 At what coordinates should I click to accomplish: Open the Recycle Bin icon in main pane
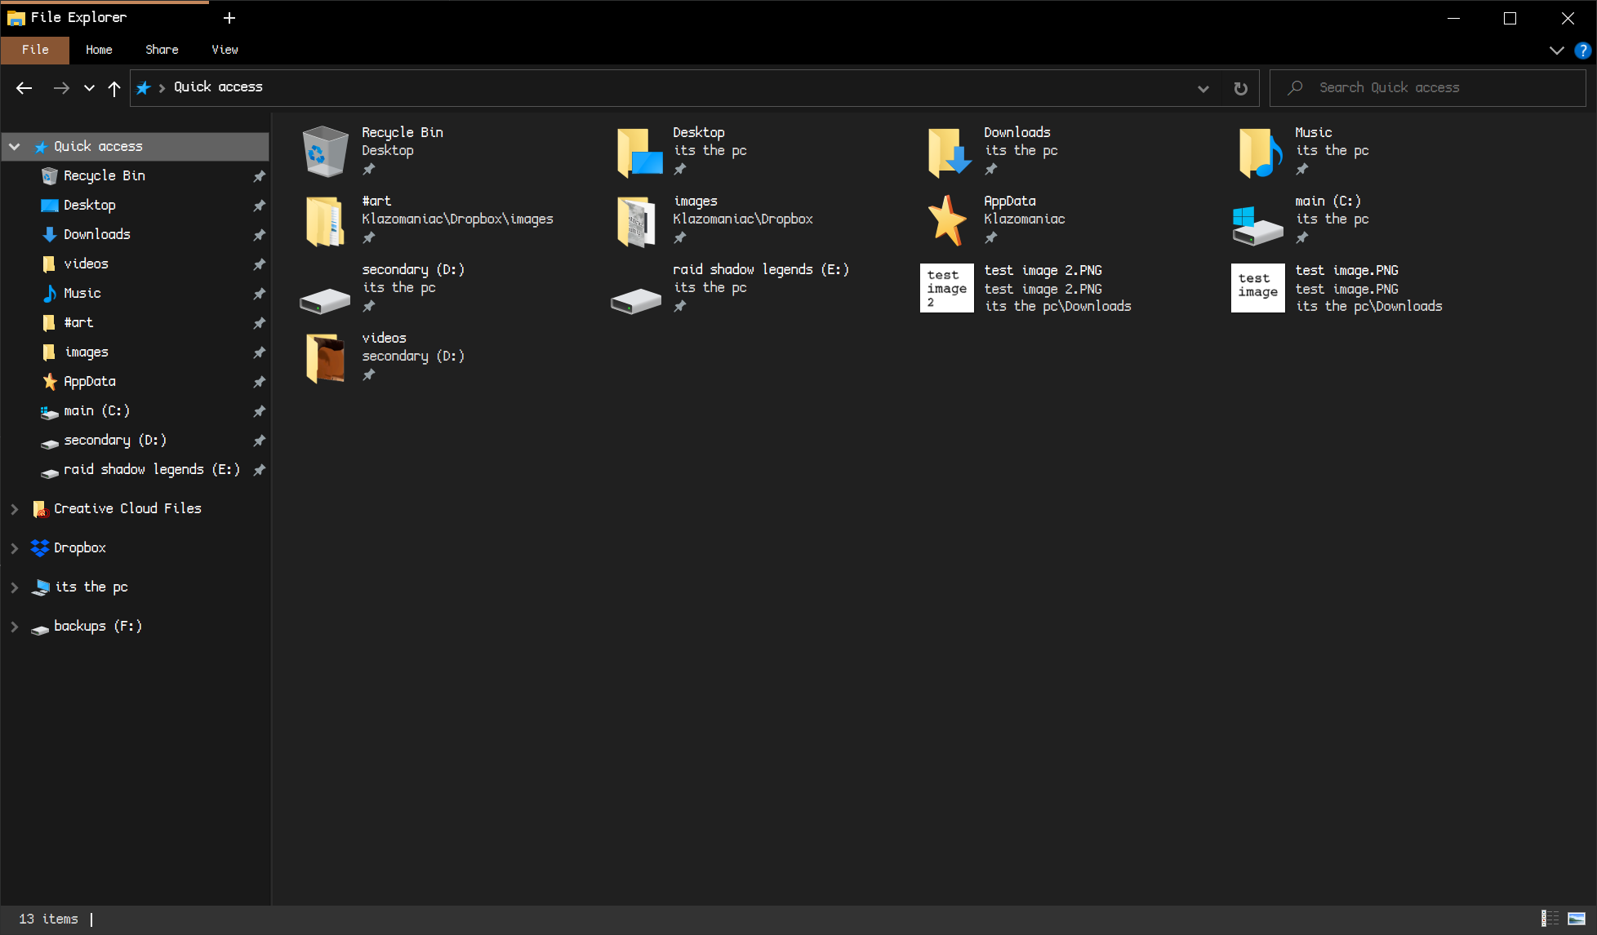click(325, 151)
